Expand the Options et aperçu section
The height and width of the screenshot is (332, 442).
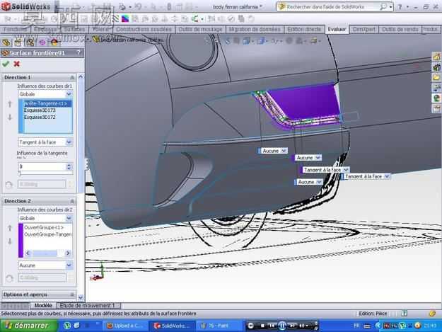pyautogui.click(x=72, y=294)
